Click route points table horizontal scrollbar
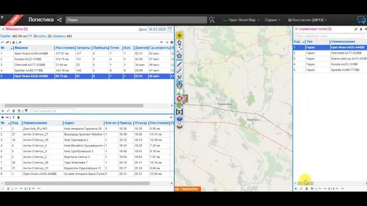 (x=77, y=183)
